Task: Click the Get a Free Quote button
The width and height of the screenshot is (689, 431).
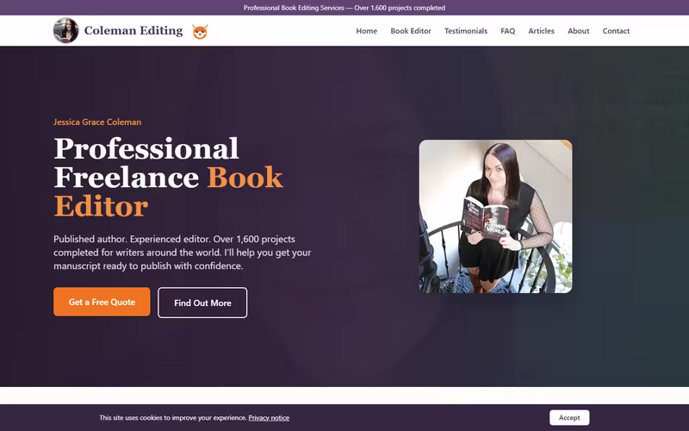Action: (102, 302)
